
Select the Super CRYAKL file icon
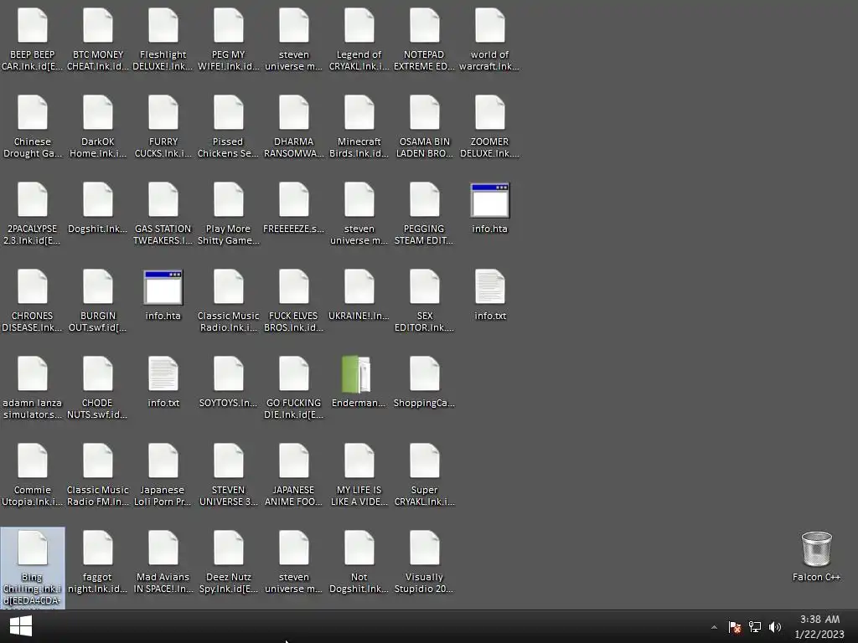point(424,460)
